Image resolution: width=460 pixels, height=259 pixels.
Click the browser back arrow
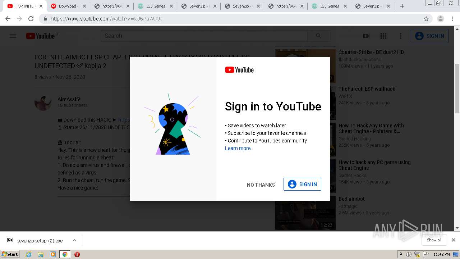8,19
